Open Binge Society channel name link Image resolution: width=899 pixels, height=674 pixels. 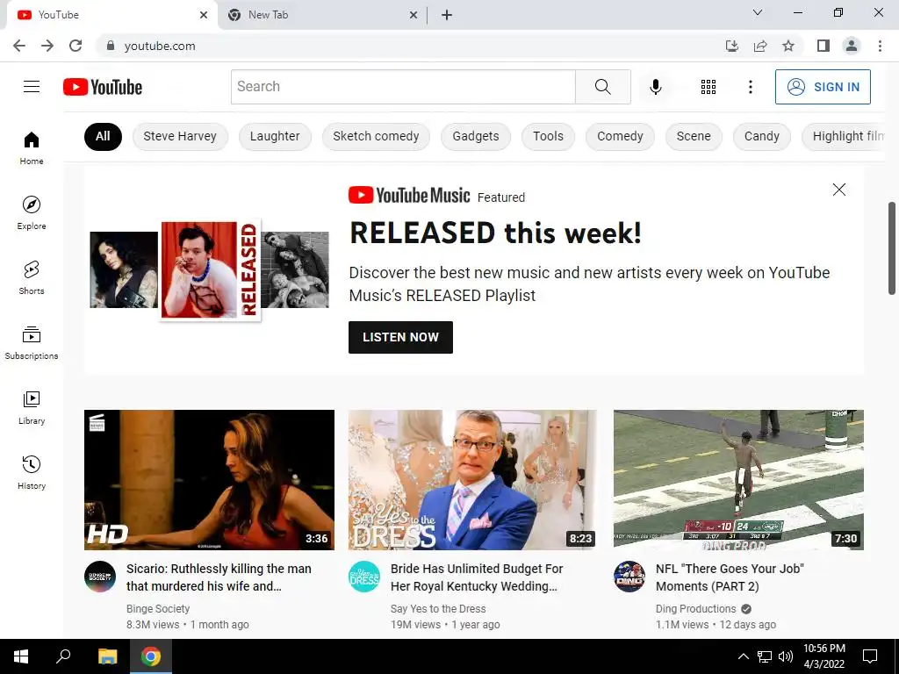coord(158,609)
